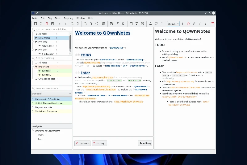Open Important-Shortcuts link in preview pane
Viewport: 247px width, 165px height.
pos(186,72)
